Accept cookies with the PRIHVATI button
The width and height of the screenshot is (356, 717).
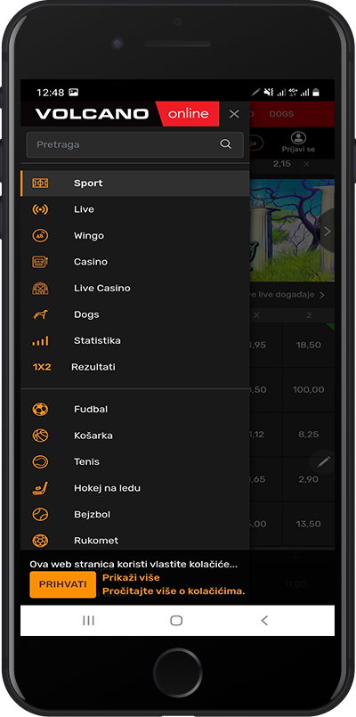pos(62,584)
